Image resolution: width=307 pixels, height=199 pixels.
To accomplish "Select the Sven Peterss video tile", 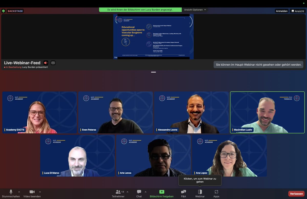I will point(115,112).
